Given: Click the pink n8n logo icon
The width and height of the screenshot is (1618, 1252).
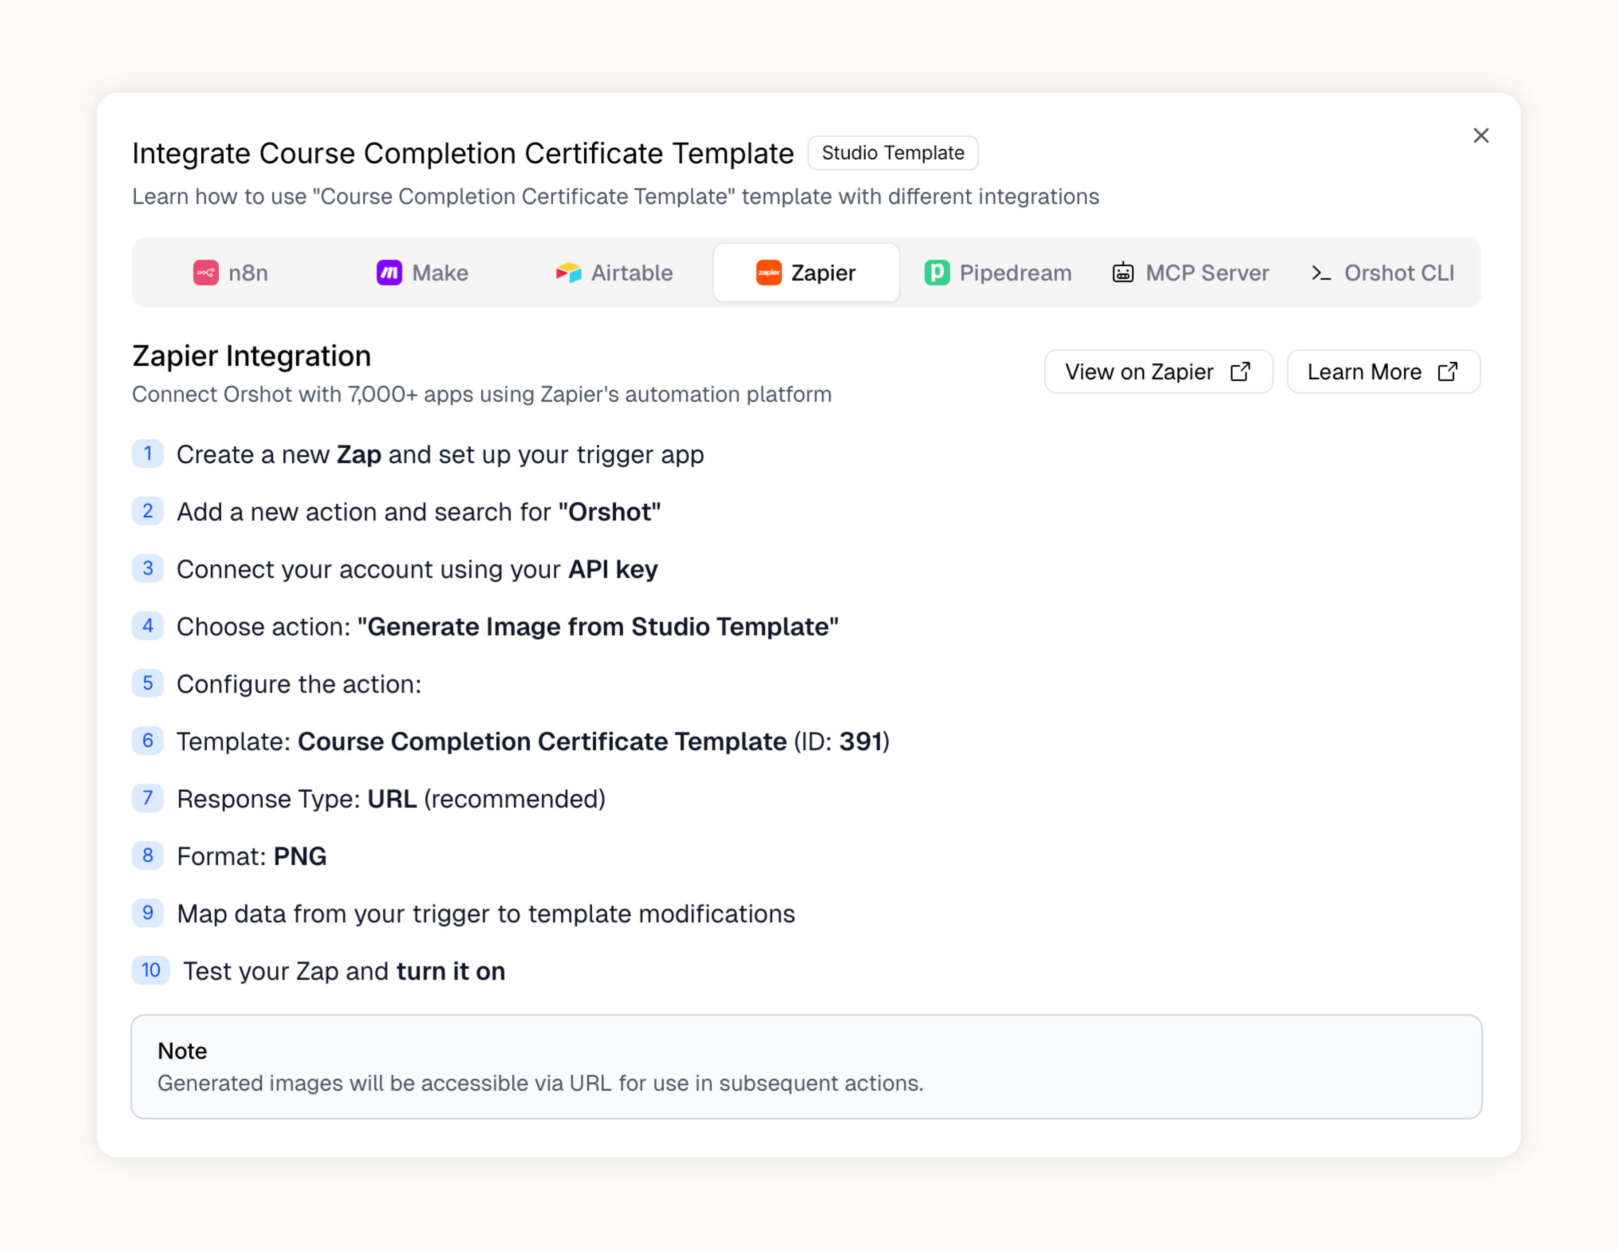Looking at the screenshot, I should 206,273.
